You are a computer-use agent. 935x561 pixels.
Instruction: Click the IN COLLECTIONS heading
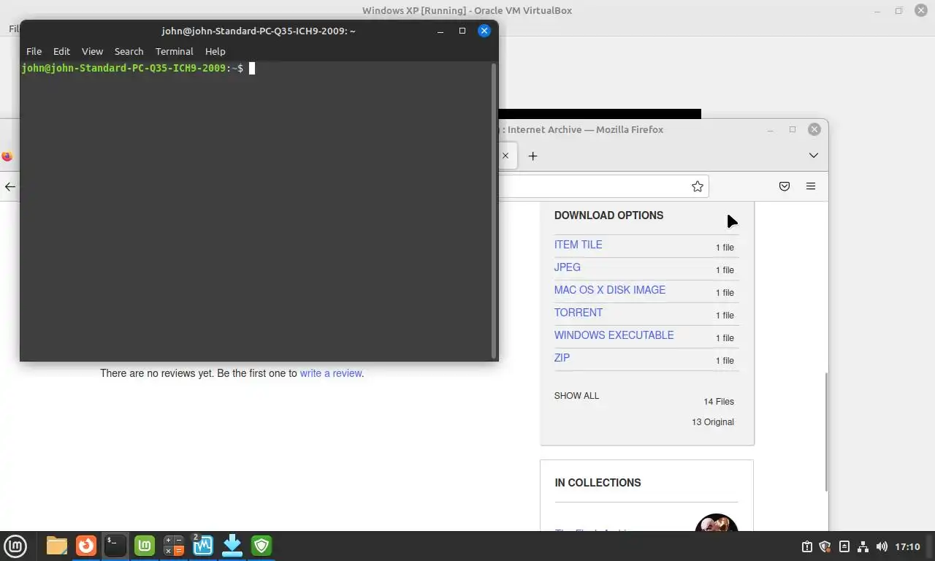(x=598, y=483)
